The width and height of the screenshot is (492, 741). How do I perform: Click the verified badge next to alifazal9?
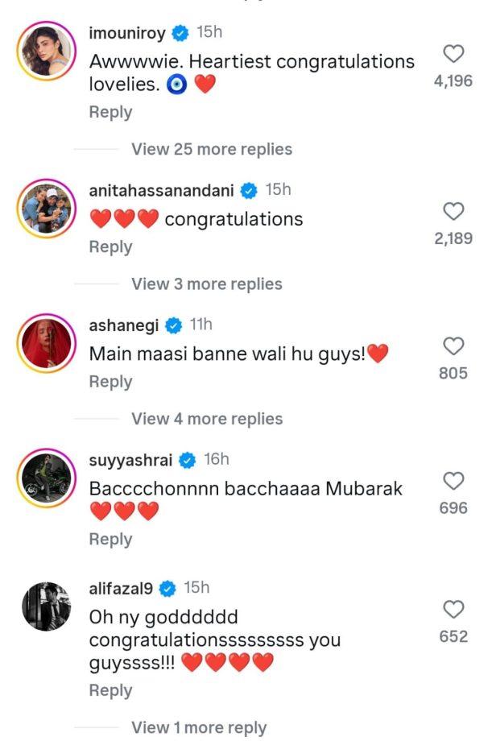167,586
